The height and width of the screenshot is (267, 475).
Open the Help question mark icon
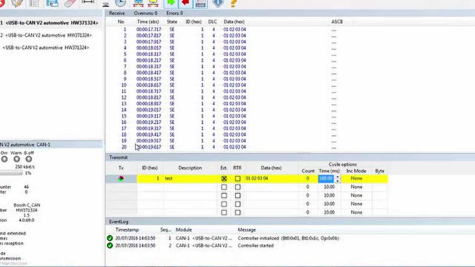click(233, 3)
